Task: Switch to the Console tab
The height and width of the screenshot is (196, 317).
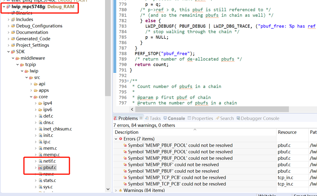Action: pos(174,118)
